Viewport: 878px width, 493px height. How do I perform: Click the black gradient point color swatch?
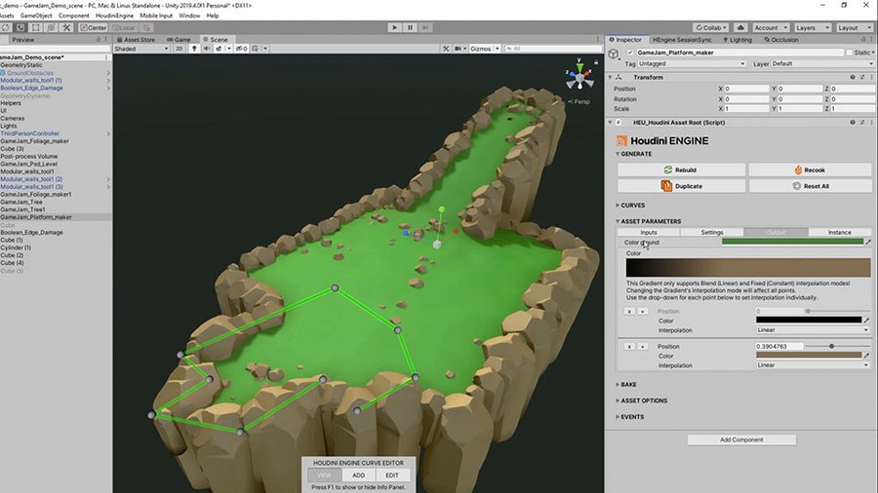809,321
